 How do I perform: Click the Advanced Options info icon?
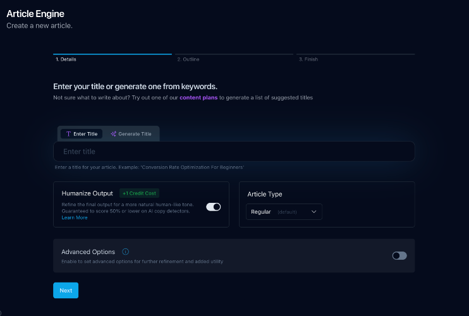click(125, 252)
